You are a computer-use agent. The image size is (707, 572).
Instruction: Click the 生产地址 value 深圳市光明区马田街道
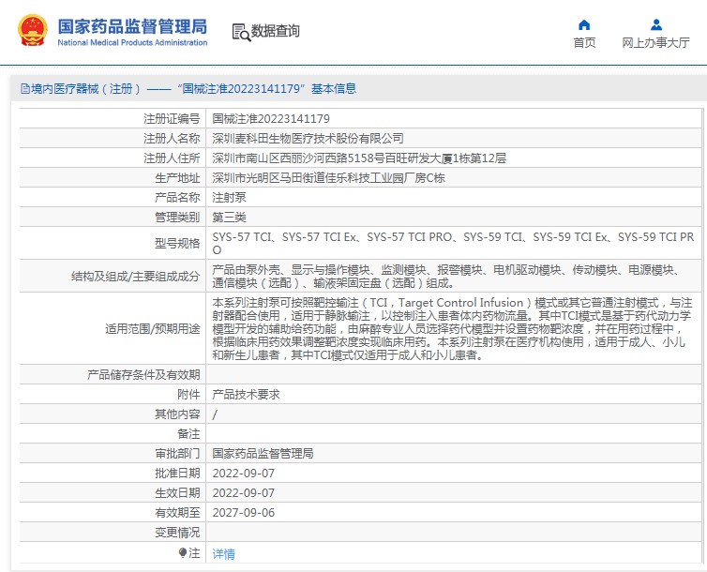(329, 178)
